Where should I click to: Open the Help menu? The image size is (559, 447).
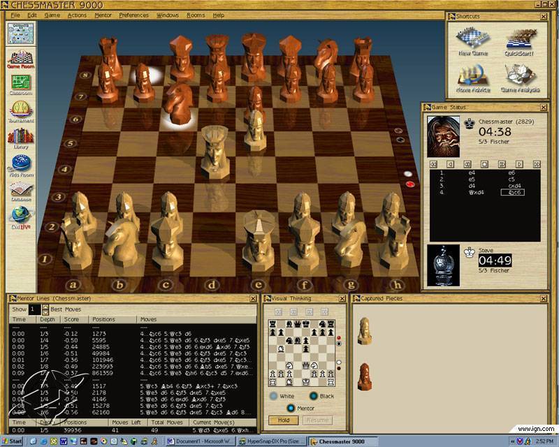coord(219,15)
